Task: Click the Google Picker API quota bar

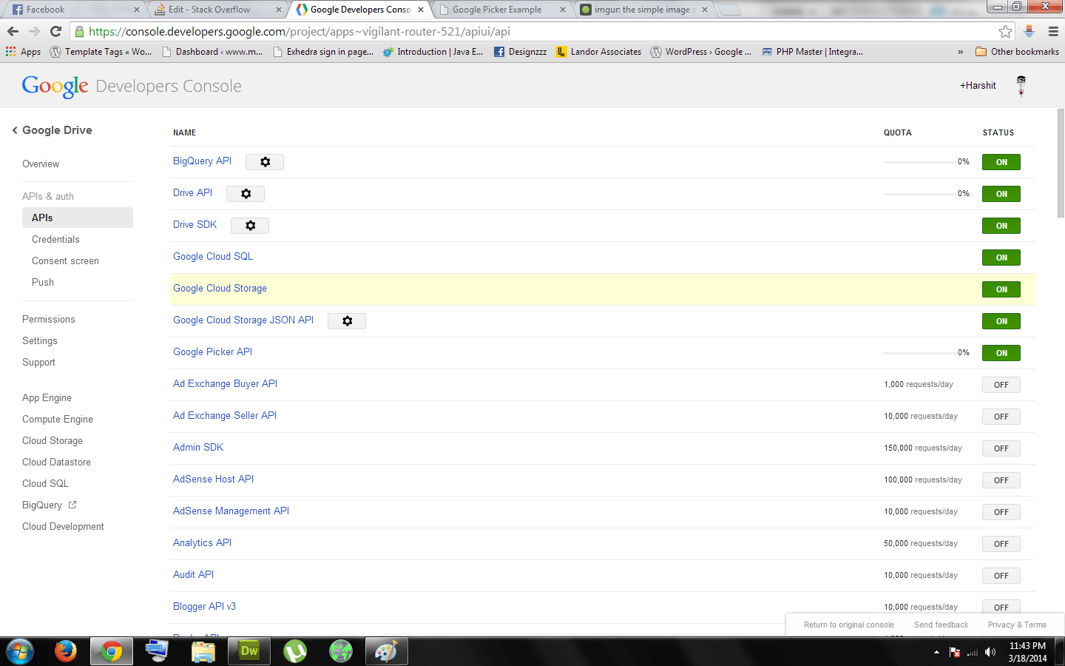Action: point(919,353)
